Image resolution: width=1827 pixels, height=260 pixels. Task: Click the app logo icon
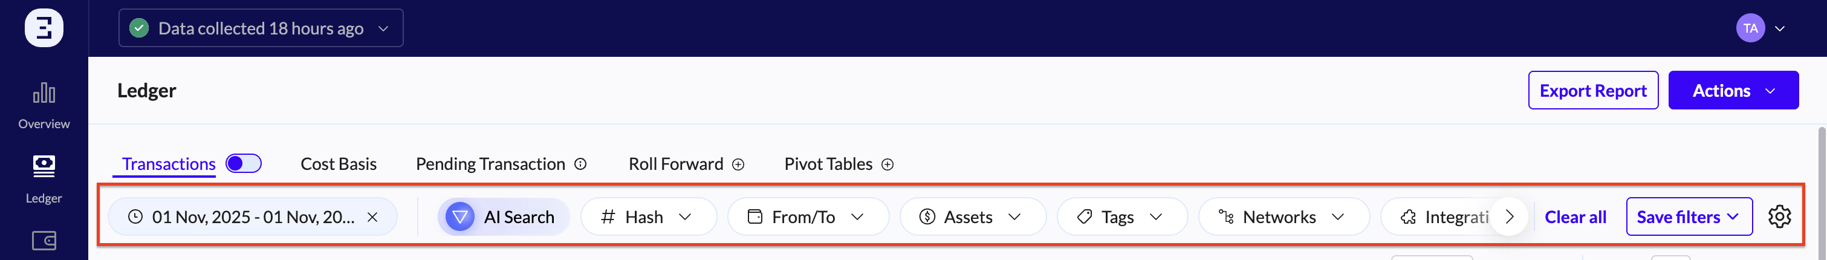[x=44, y=28]
